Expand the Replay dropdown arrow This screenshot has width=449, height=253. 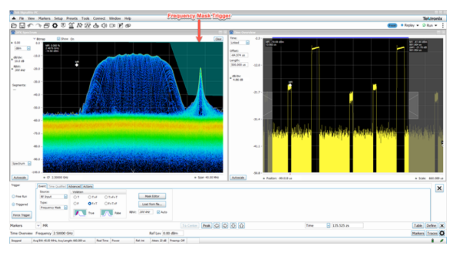pyautogui.click(x=418, y=26)
